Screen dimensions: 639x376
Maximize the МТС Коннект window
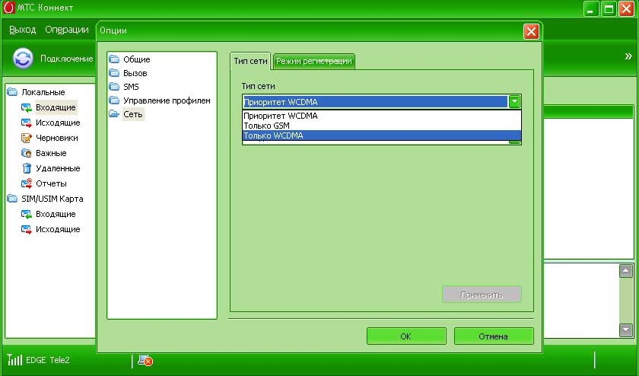(x=609, y=8)
